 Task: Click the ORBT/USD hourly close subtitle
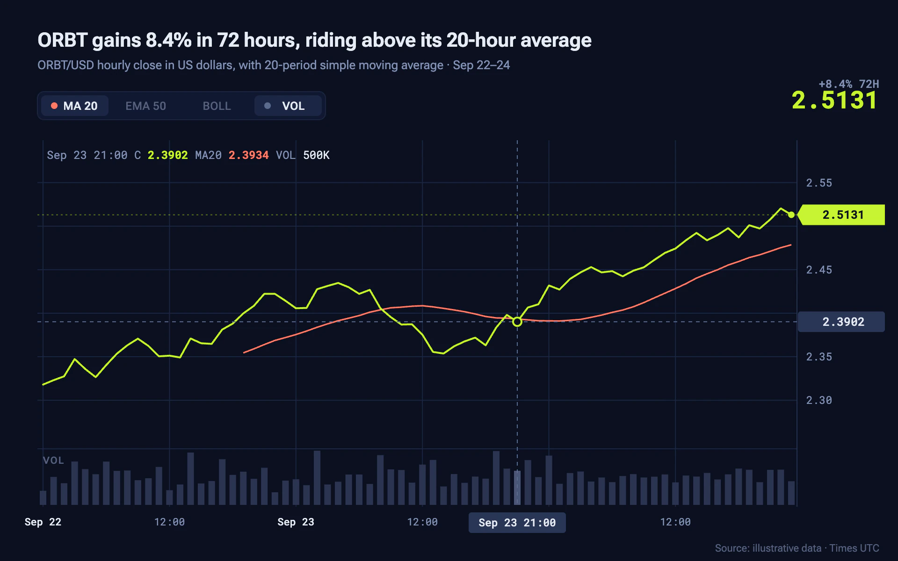click(x=274, y=65)
